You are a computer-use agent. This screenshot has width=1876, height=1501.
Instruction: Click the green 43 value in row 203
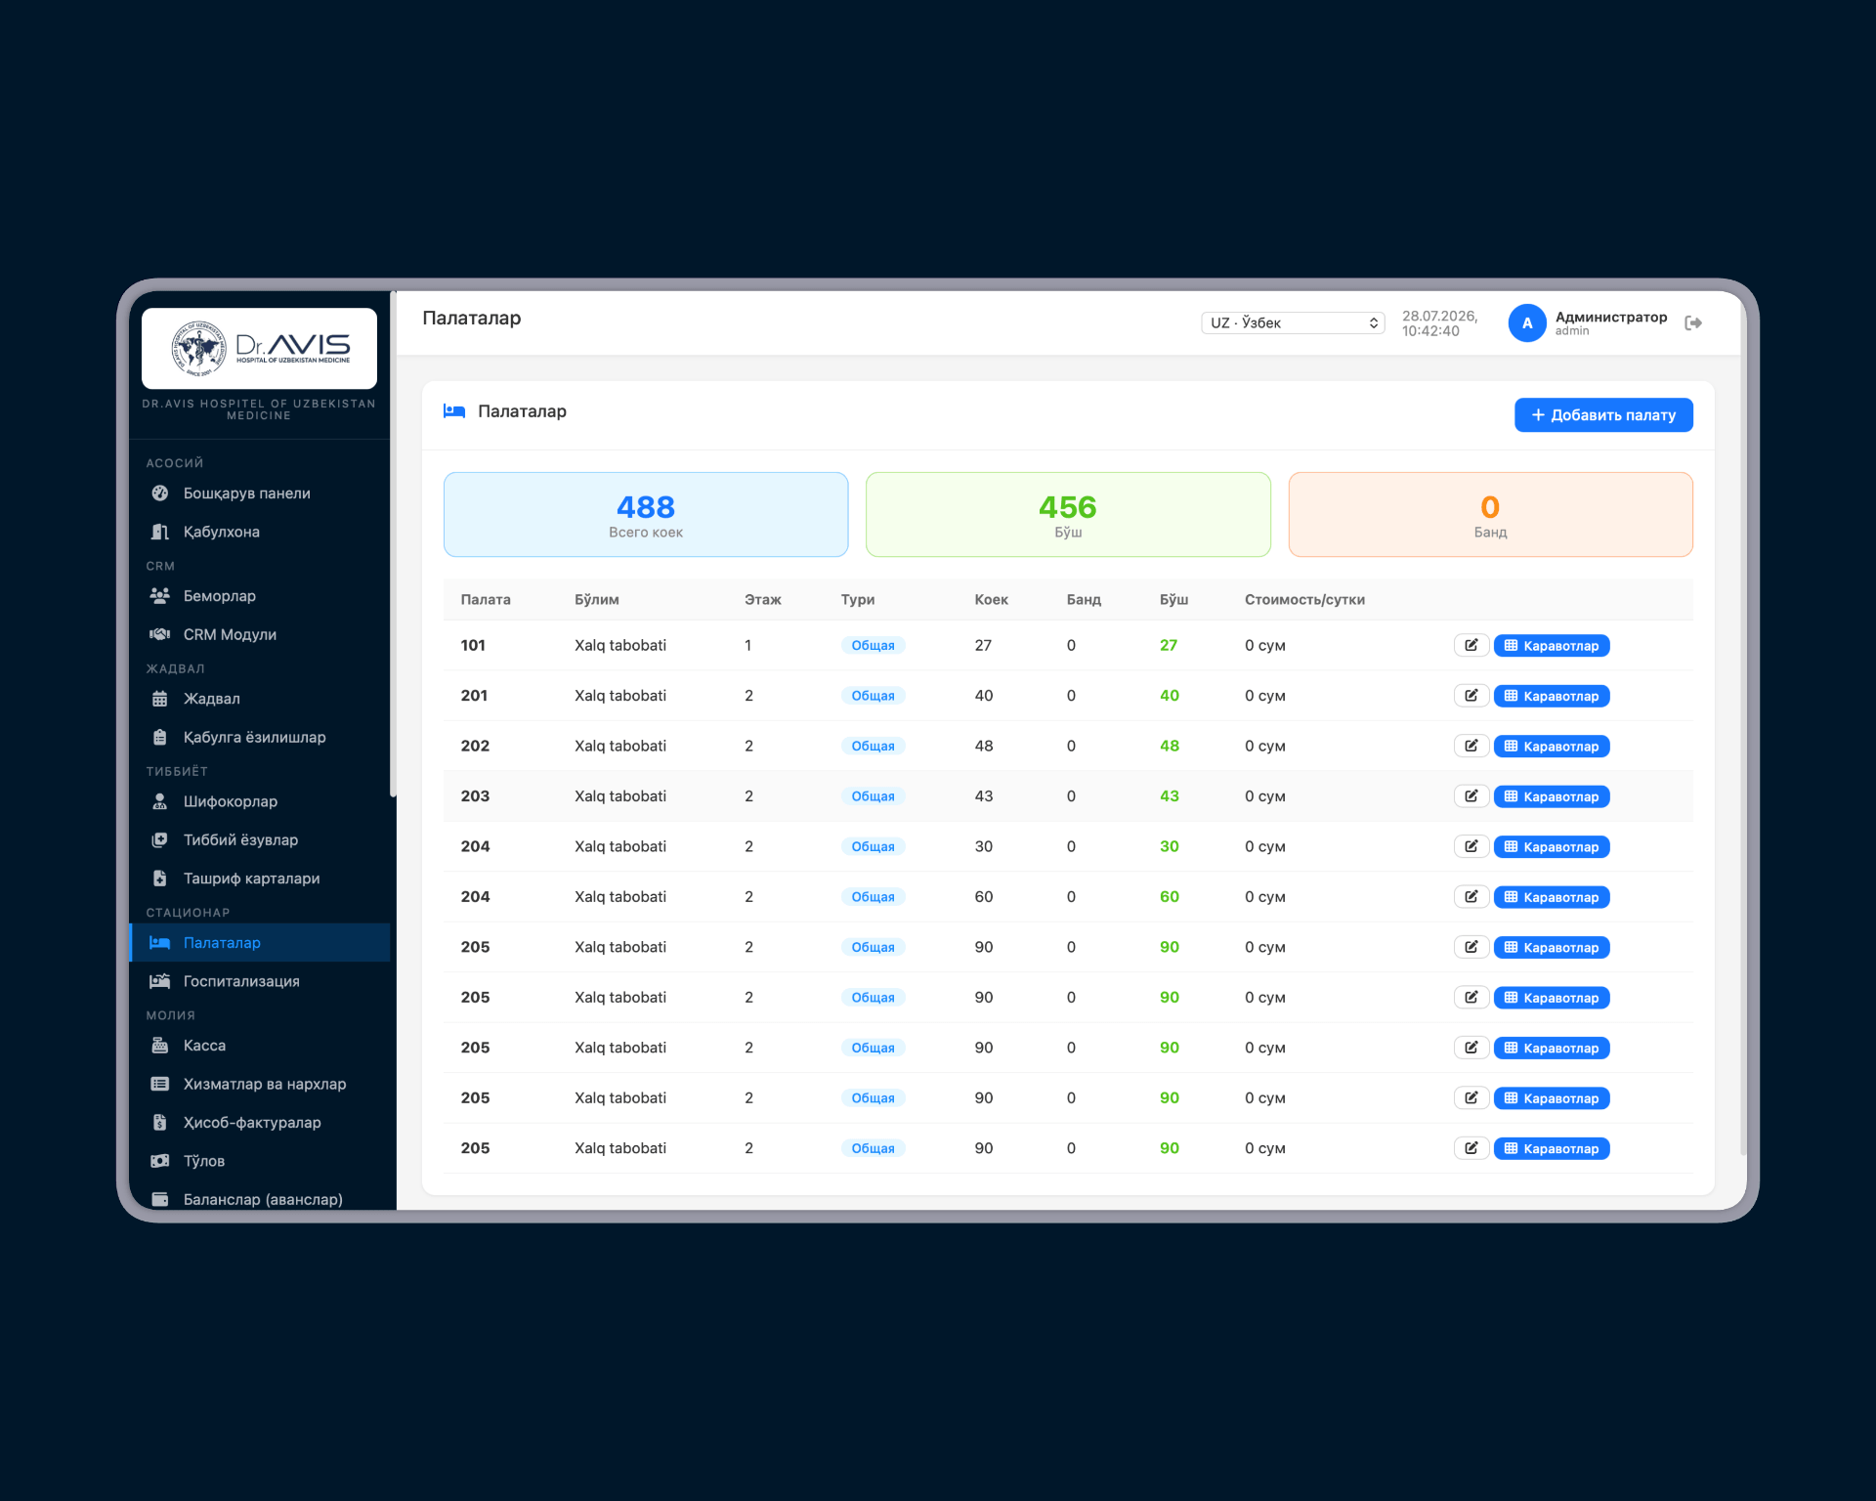(1170, 796)
